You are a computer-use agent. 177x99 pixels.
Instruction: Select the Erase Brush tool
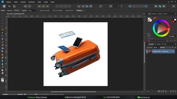pyautogui.click(x=2, y=45)
